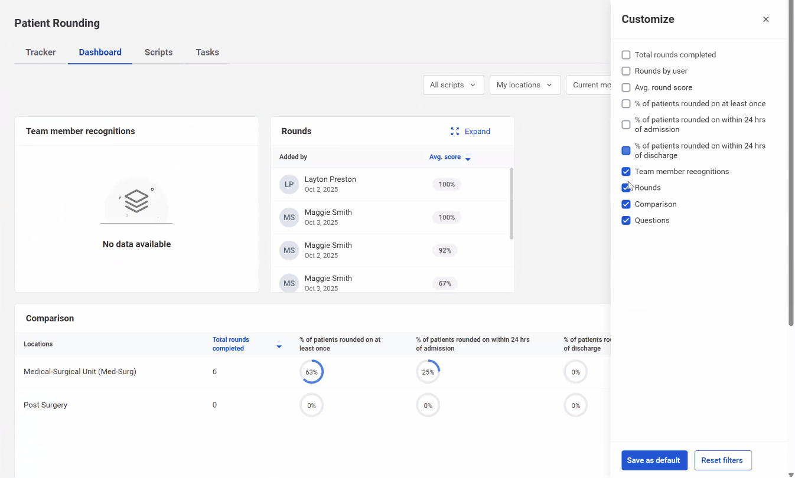
Task: Enable the Total rounds completed checkbox
Action: click(x=626, y=55)
